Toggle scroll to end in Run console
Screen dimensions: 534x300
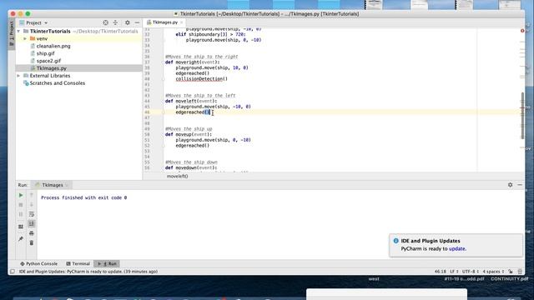32,223
